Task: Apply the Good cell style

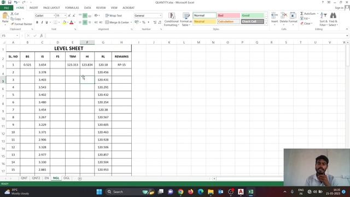Action: tap(253, 15)
